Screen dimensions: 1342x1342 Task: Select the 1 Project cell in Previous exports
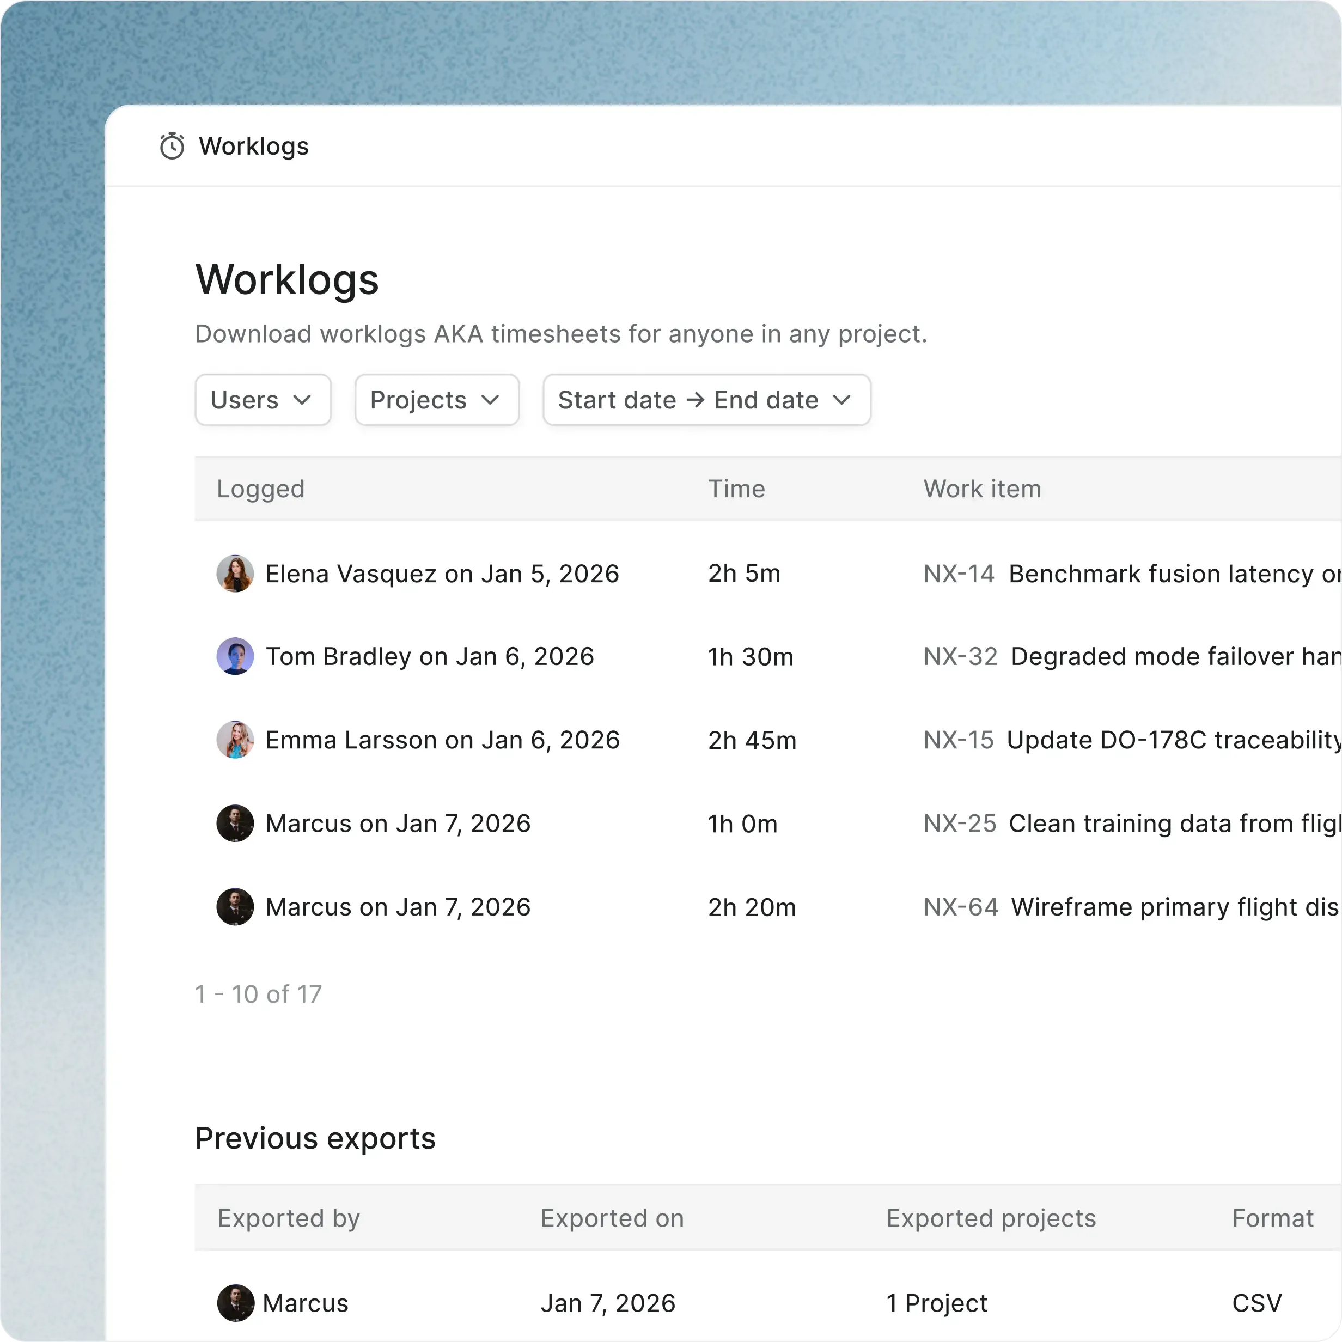936,1303
